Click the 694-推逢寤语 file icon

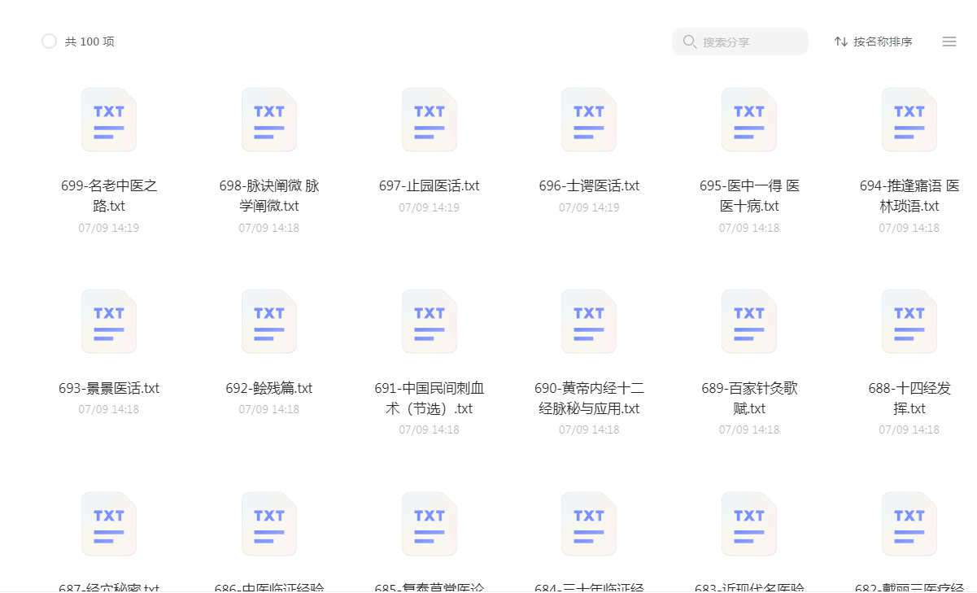909,120
